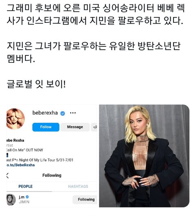Switch to the PEOPLE tab
This screenshot has width=196, height=216.
(26, 186)
